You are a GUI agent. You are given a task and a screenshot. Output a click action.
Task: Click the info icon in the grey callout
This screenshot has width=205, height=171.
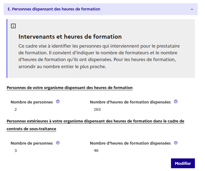click(x=13, y=26)
